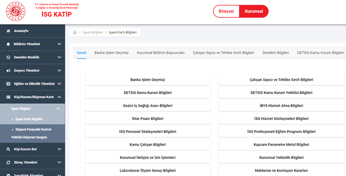Open the İhtar Puanı Bilgileri button
This screenshot has width=346, height=176.
pos(147,118)
